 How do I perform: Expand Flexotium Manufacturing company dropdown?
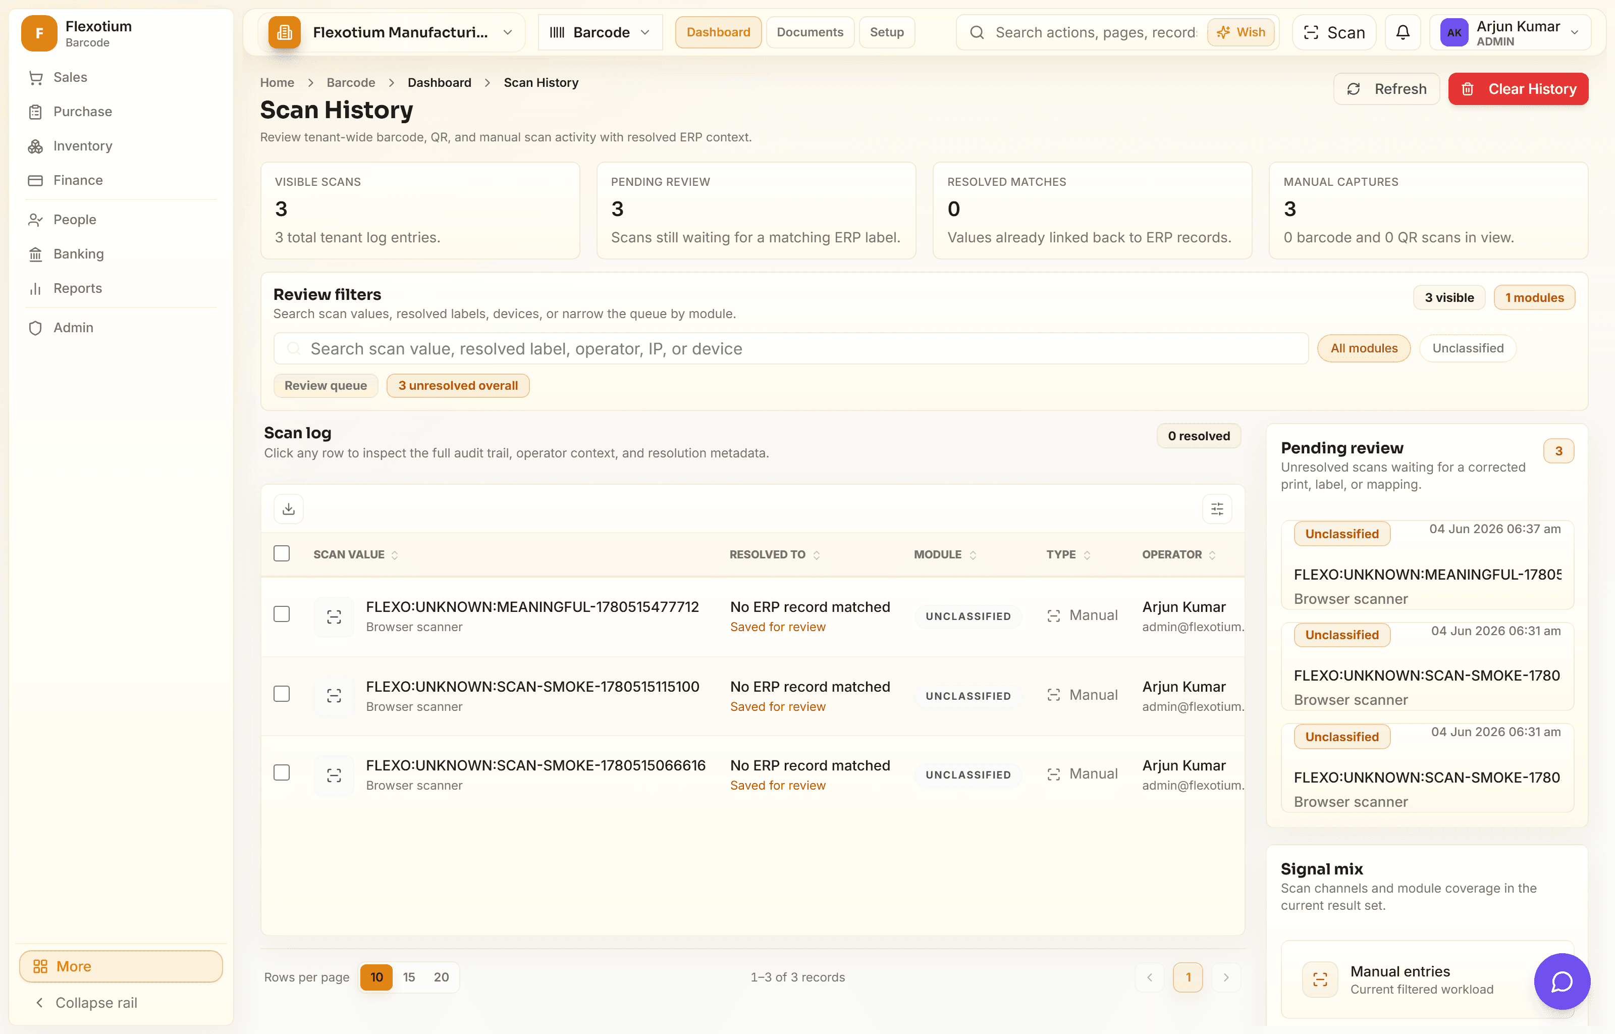coord(391,32)
